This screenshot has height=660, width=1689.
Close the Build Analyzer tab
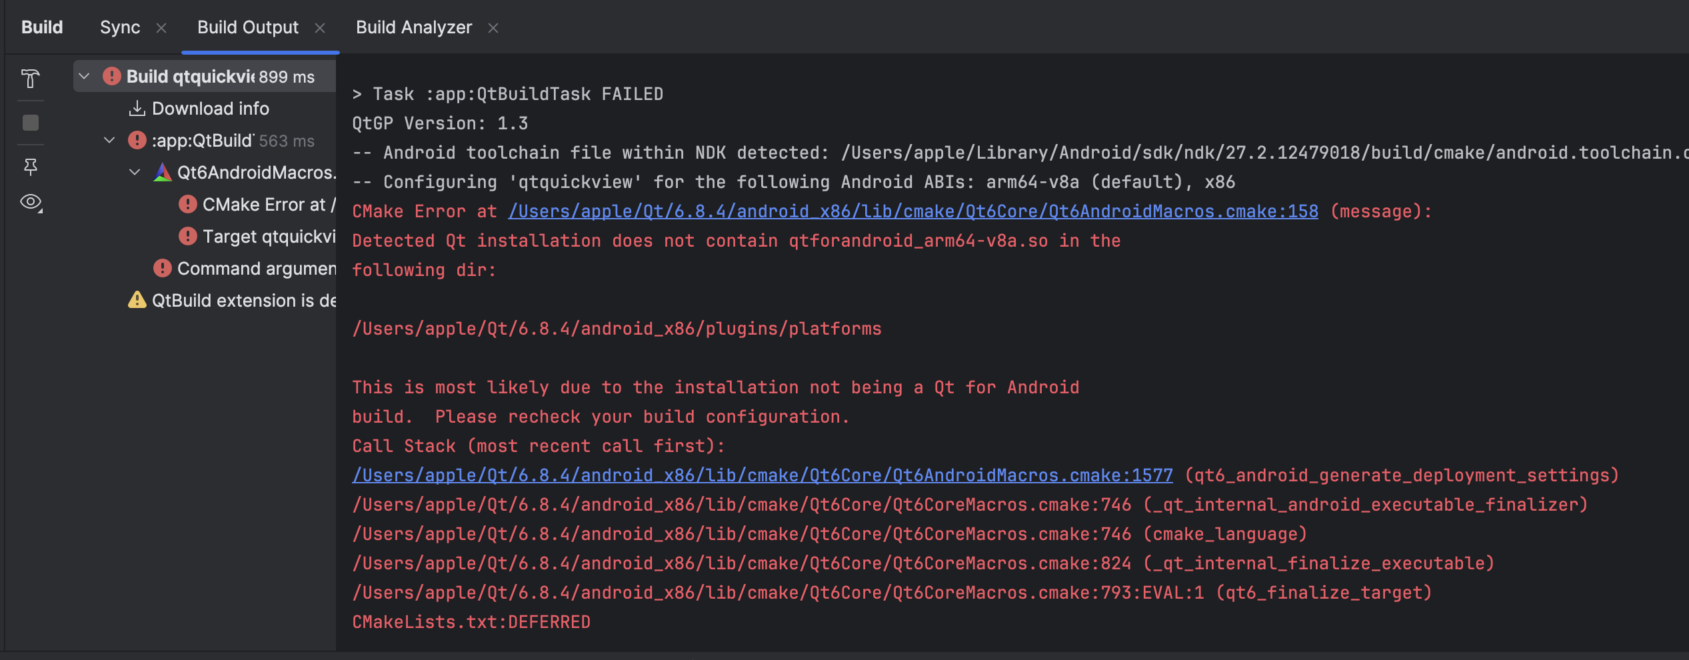click(493, 28)
